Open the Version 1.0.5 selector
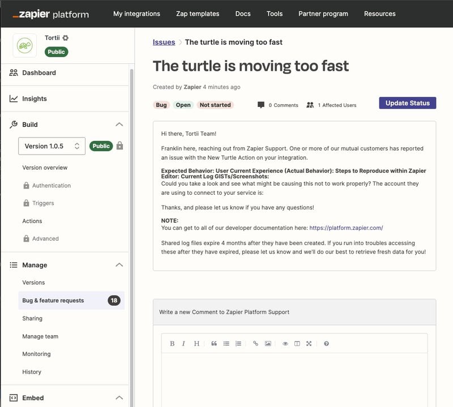The image size is (453, 407). tap(50, 146)
